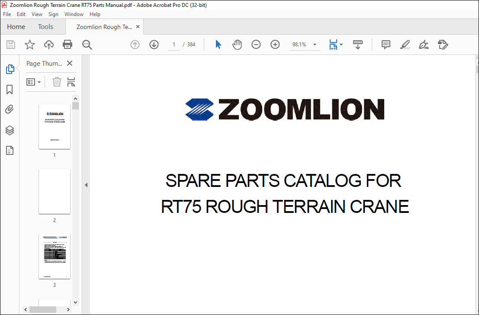Open the page display options dropdown
Viewport: 479px width, 315px height.
(336, 45)
